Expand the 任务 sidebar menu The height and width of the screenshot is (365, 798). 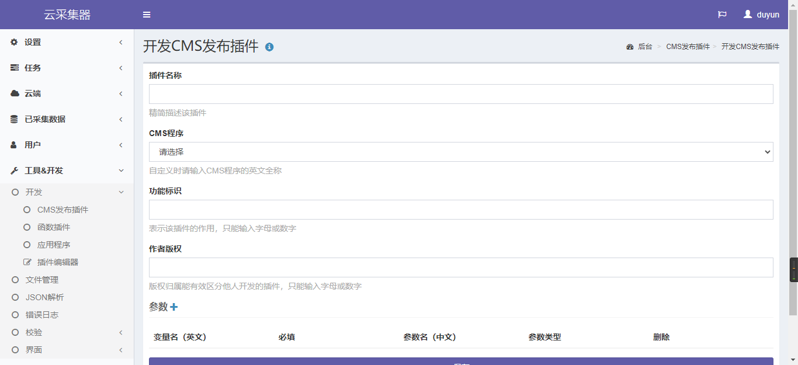click(x=33, y=68)
